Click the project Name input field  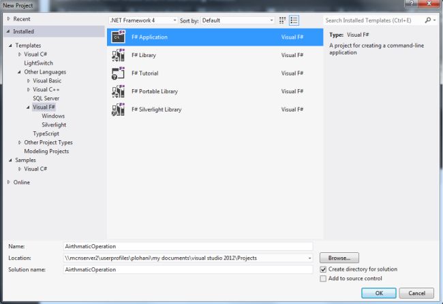click(x=188, y=246)
